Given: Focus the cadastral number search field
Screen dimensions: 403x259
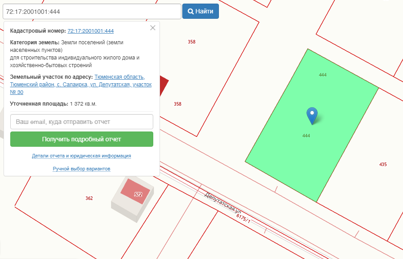Looking at the screenshot, I should pyautogui.click(x=91, y=11).
